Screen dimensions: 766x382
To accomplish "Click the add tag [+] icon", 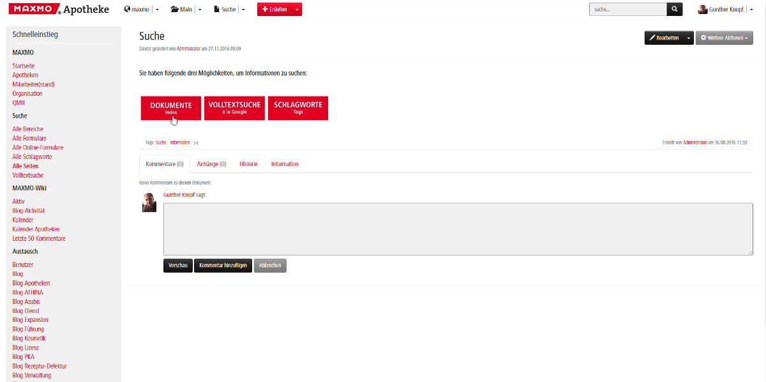I will point(196,142).
